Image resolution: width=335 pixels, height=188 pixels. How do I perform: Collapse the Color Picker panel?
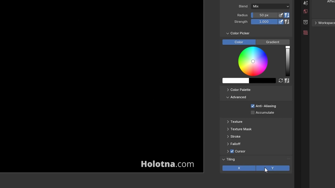coord(228,33)
